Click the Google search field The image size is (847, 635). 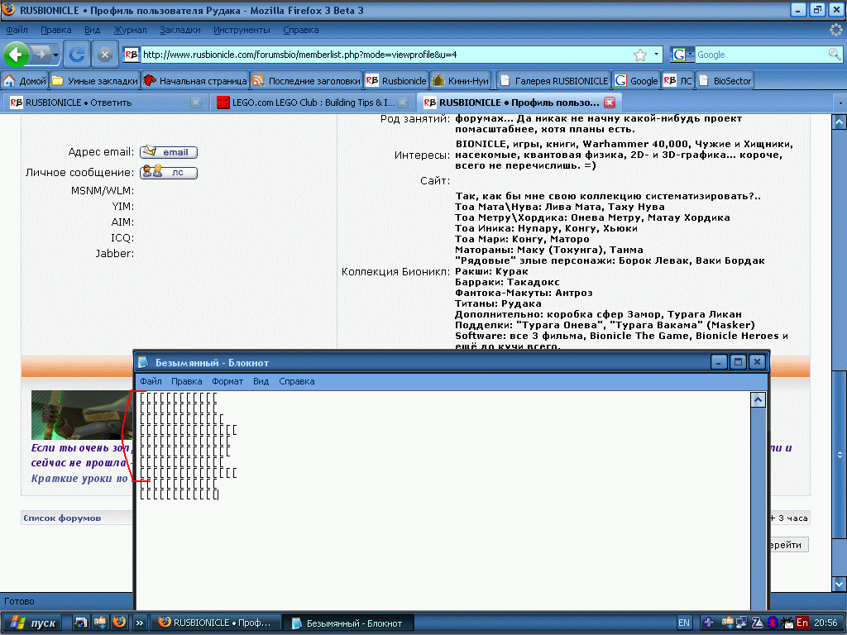[762, 55]
